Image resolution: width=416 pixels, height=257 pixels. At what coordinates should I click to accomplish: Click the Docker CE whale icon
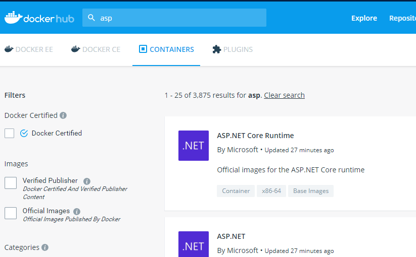[x=76, y=49]
